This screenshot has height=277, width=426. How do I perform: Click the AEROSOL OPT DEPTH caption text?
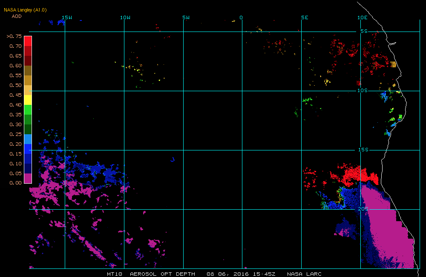[x=162, y=274]
